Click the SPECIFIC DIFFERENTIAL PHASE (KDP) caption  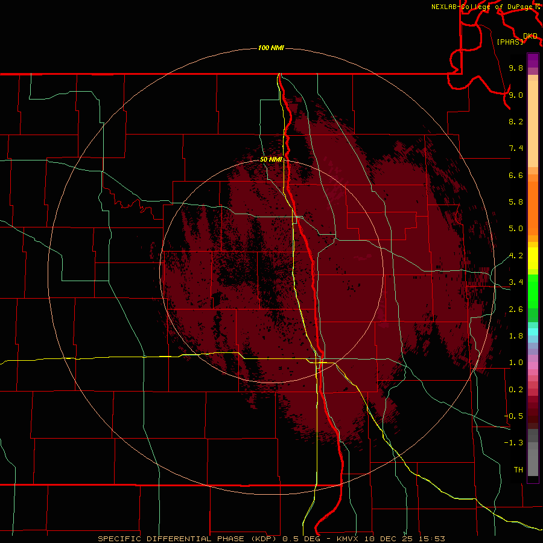coord(187,539)
